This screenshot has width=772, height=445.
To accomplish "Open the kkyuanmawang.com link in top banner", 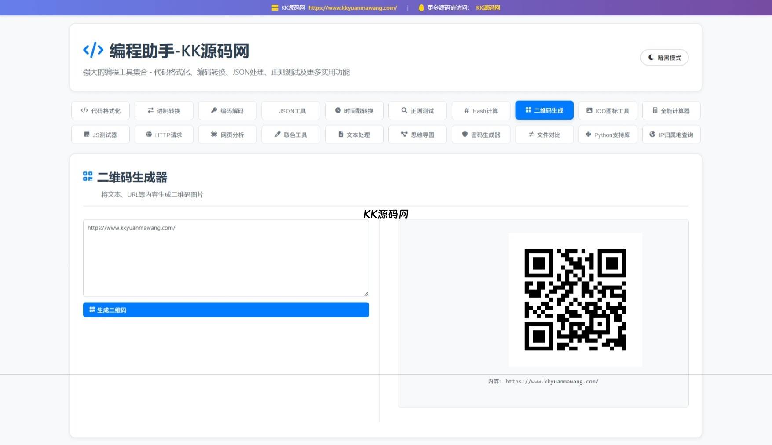I will [x=353, y=7].
